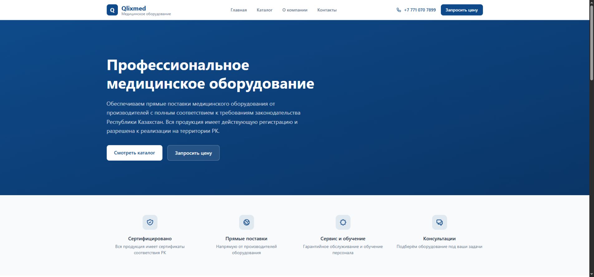Go to О компании page
This screenshot has width=594, height=277.
point(295,10)
